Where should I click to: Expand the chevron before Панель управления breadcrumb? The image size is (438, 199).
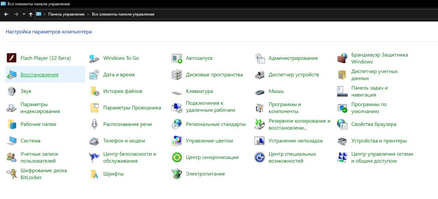pos(44,14)
